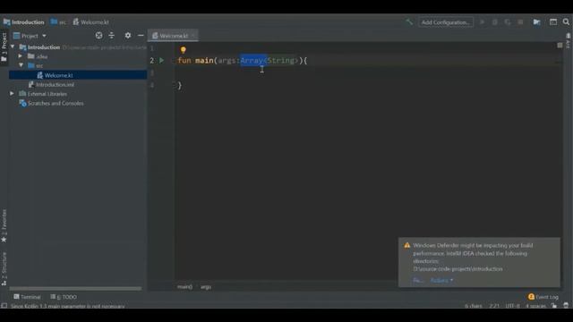The image size is (573, 322).
Task: Click the yellow intention light bulb
Action: pos(183,50)
